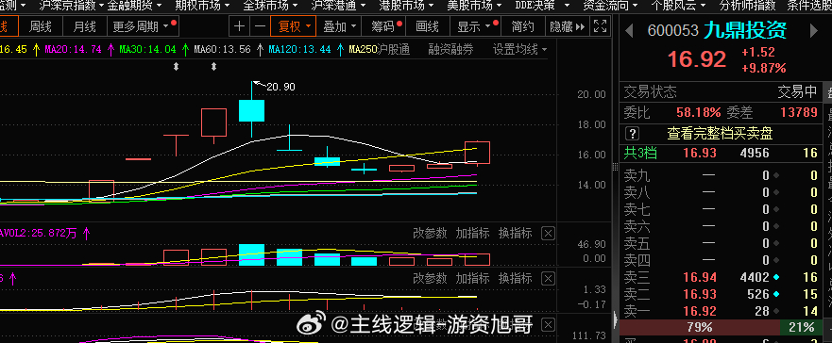Zoom out chart with minus button
This screenshot has height=343, width=832.
[x=260, y=26]
